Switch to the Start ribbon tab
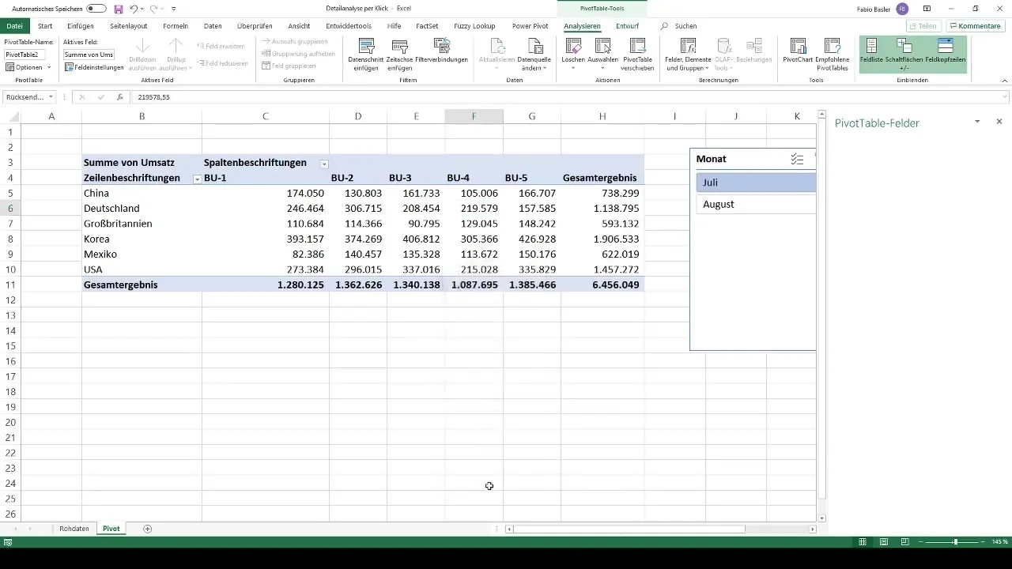 (x=45, y=26)
